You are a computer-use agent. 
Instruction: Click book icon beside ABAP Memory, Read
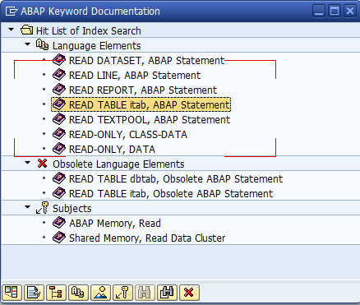[x=59, y=223]
